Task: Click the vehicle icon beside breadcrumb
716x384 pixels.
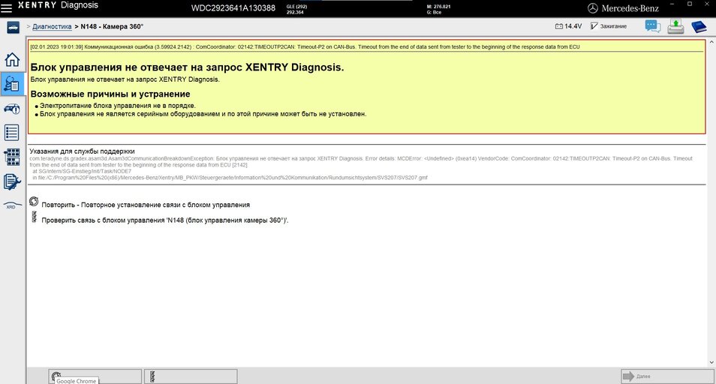Action: (x=13, y=27)
